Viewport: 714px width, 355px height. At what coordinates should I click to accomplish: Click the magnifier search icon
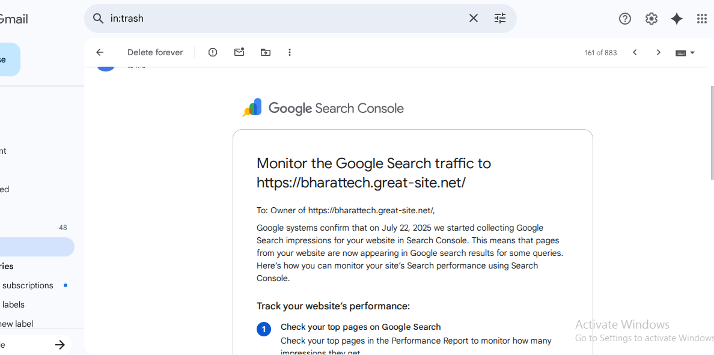98,18
